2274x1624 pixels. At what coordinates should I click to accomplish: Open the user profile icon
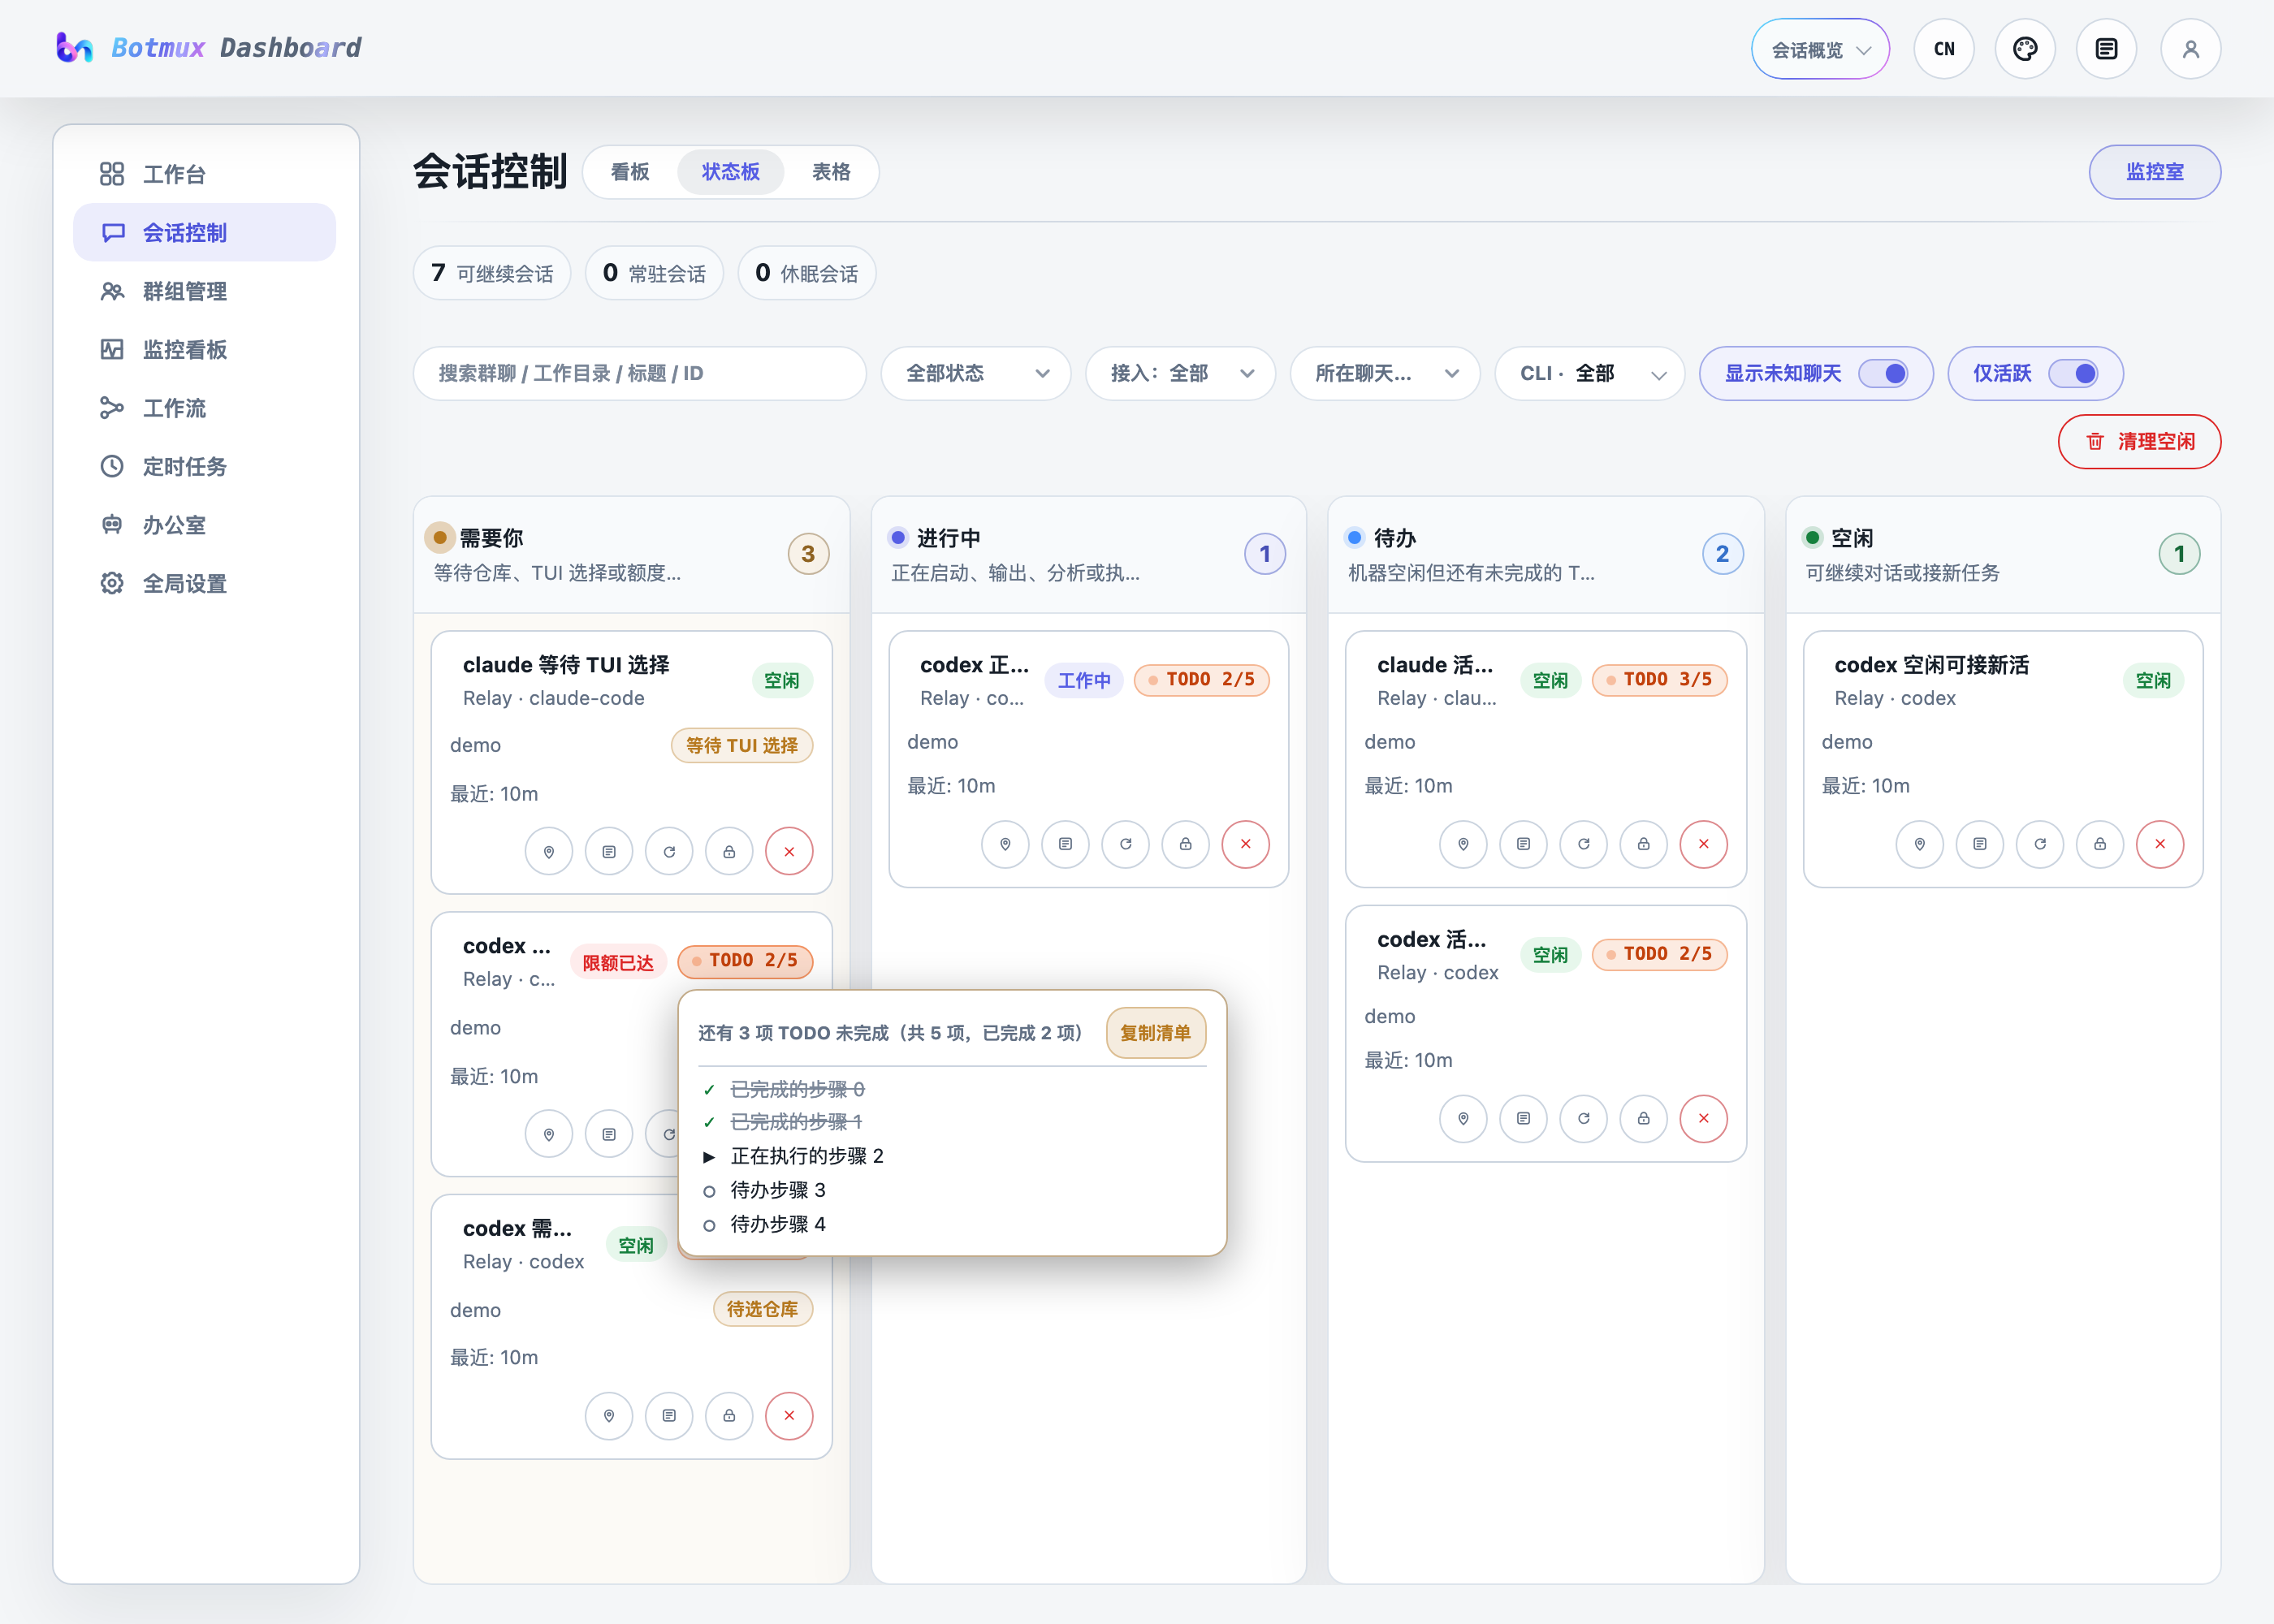click(2190, 49)
